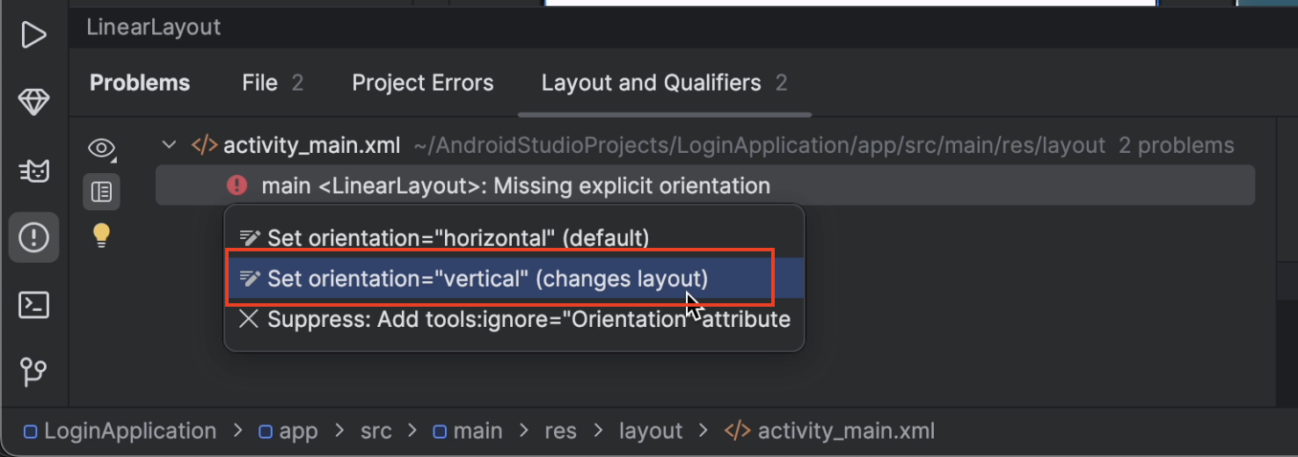Choose Suppress: Add tools:ignore attribute option
This screenshot has height=457, width=1298.
click(x=514, y=319)
